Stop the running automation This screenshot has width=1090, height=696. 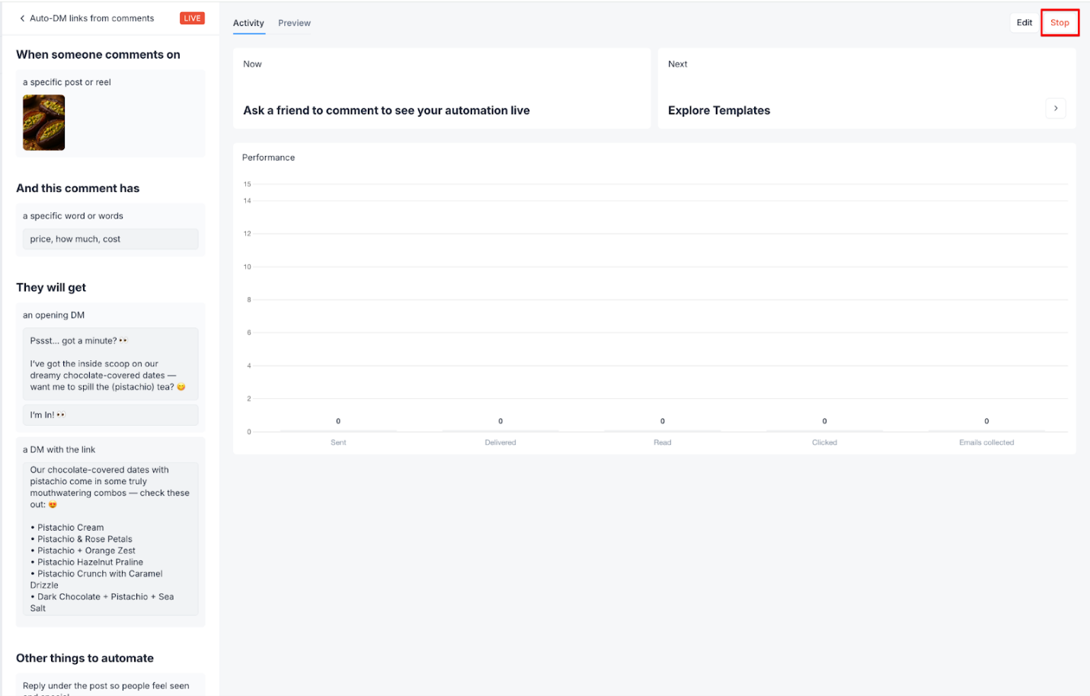click(1060, 23)
